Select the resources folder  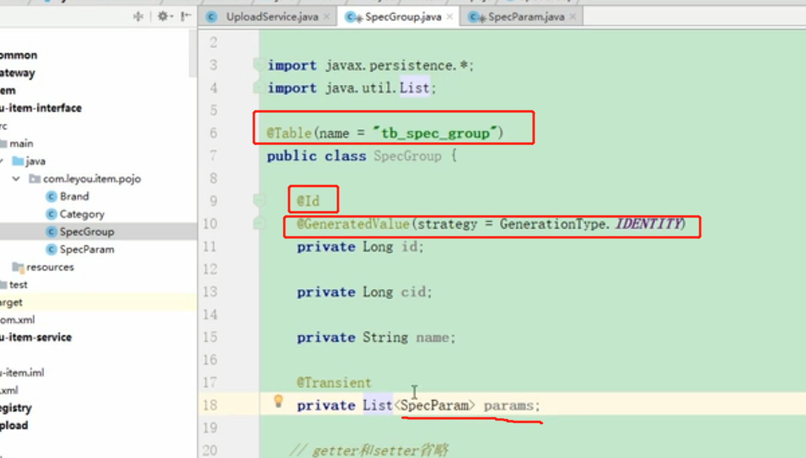[50, 267]
